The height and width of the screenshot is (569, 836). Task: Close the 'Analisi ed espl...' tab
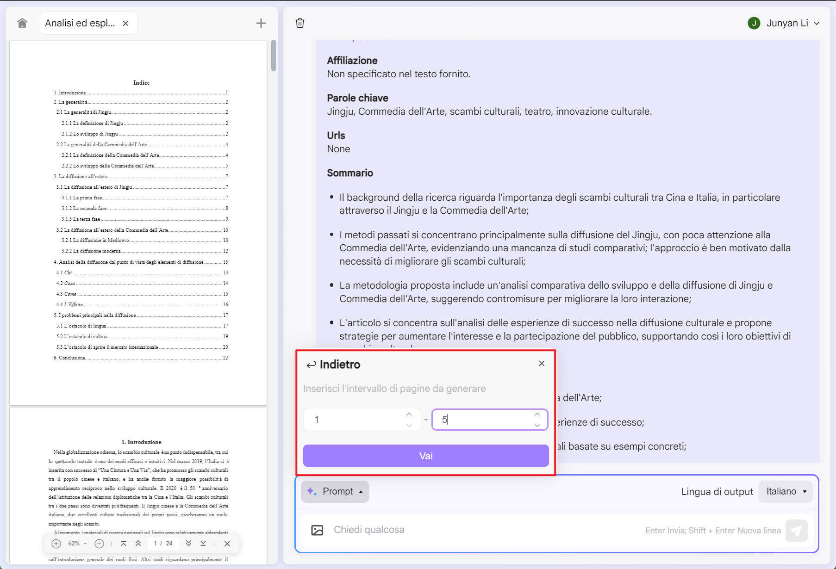point(125,23)
